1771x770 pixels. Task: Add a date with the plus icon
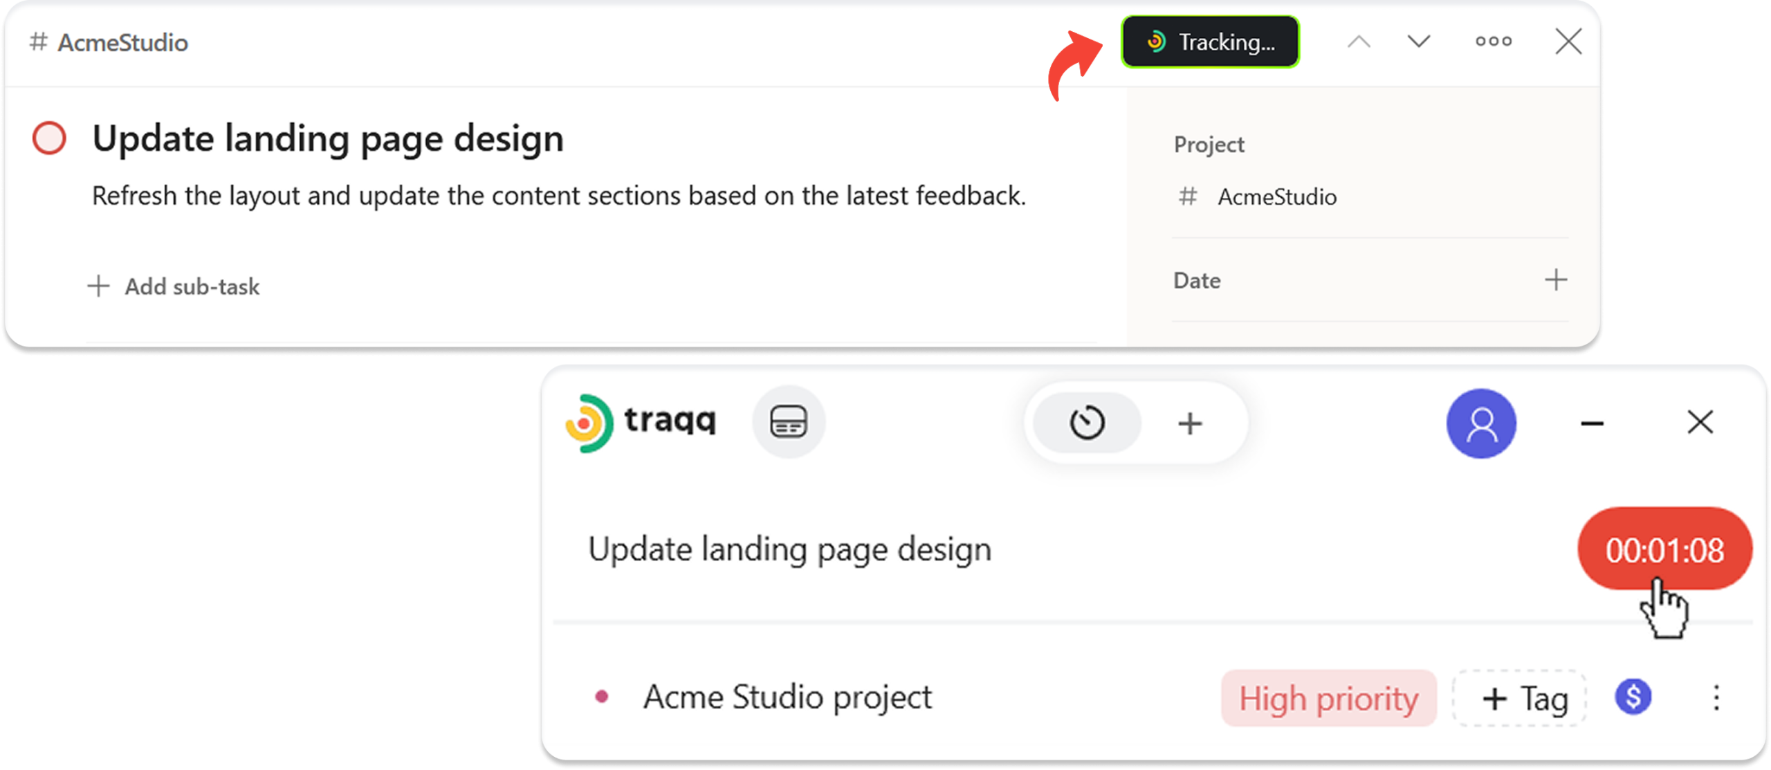click(x=1556, y=280)
